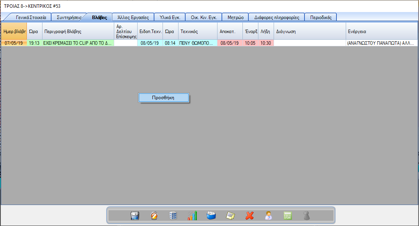This screenshot has height=226, width=419.
Task: Open the bar chart statistics icon
Action: click(192, 216)
